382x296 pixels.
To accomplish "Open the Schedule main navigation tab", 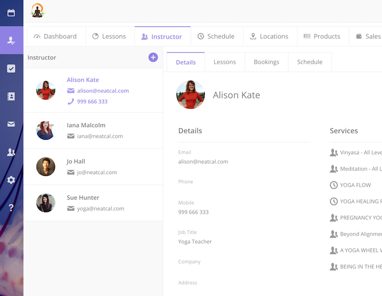I will point(217,36).
